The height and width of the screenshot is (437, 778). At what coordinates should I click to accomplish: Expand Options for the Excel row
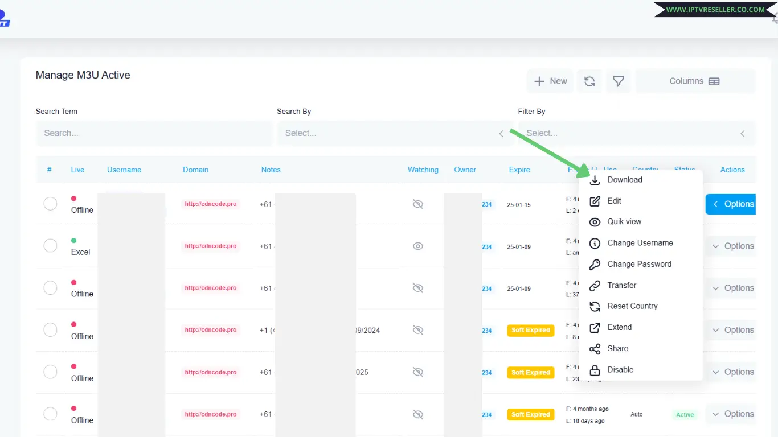[x=732, y=246]
